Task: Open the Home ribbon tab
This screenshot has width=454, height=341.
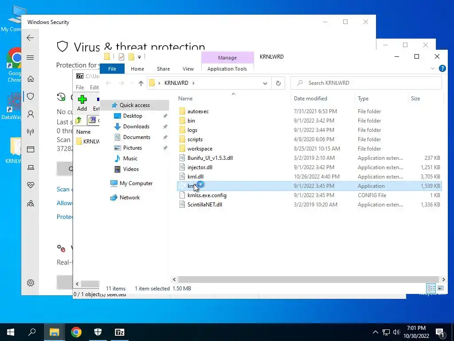Action: point(137,69)
